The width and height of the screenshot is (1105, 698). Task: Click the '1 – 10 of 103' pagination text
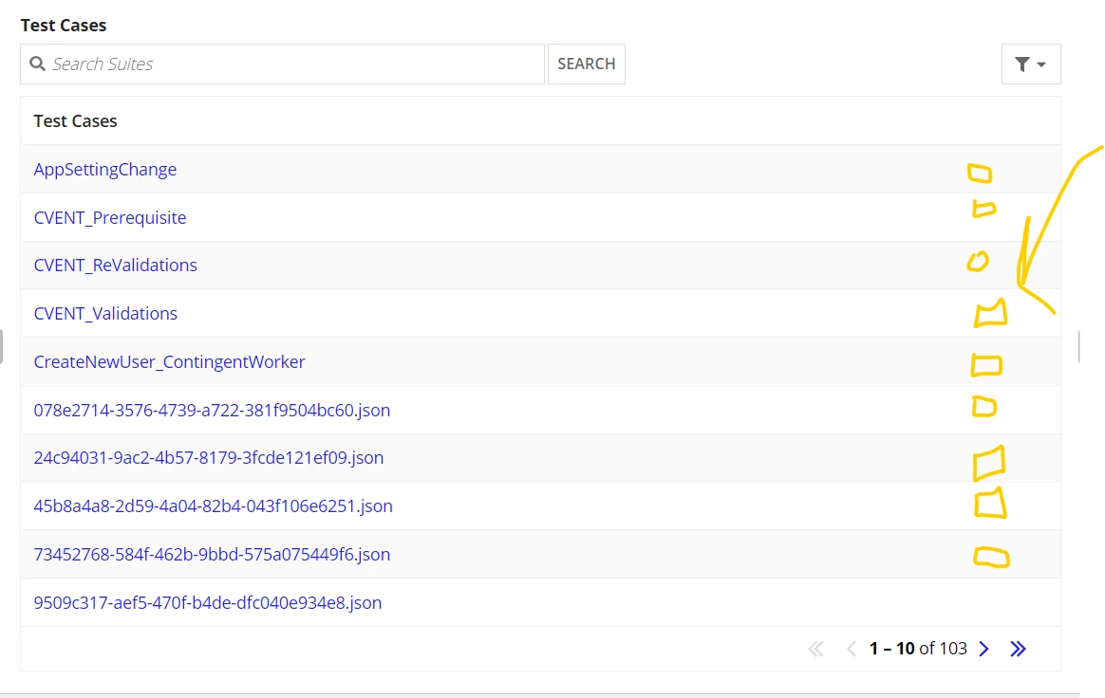pyautogui.click(x=918, y=649)
